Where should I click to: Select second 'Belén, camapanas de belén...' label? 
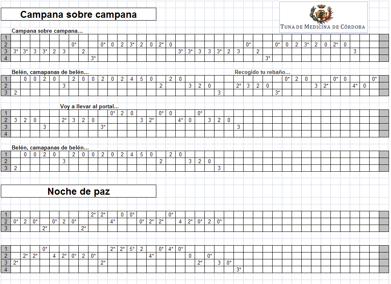click(50, 147)
